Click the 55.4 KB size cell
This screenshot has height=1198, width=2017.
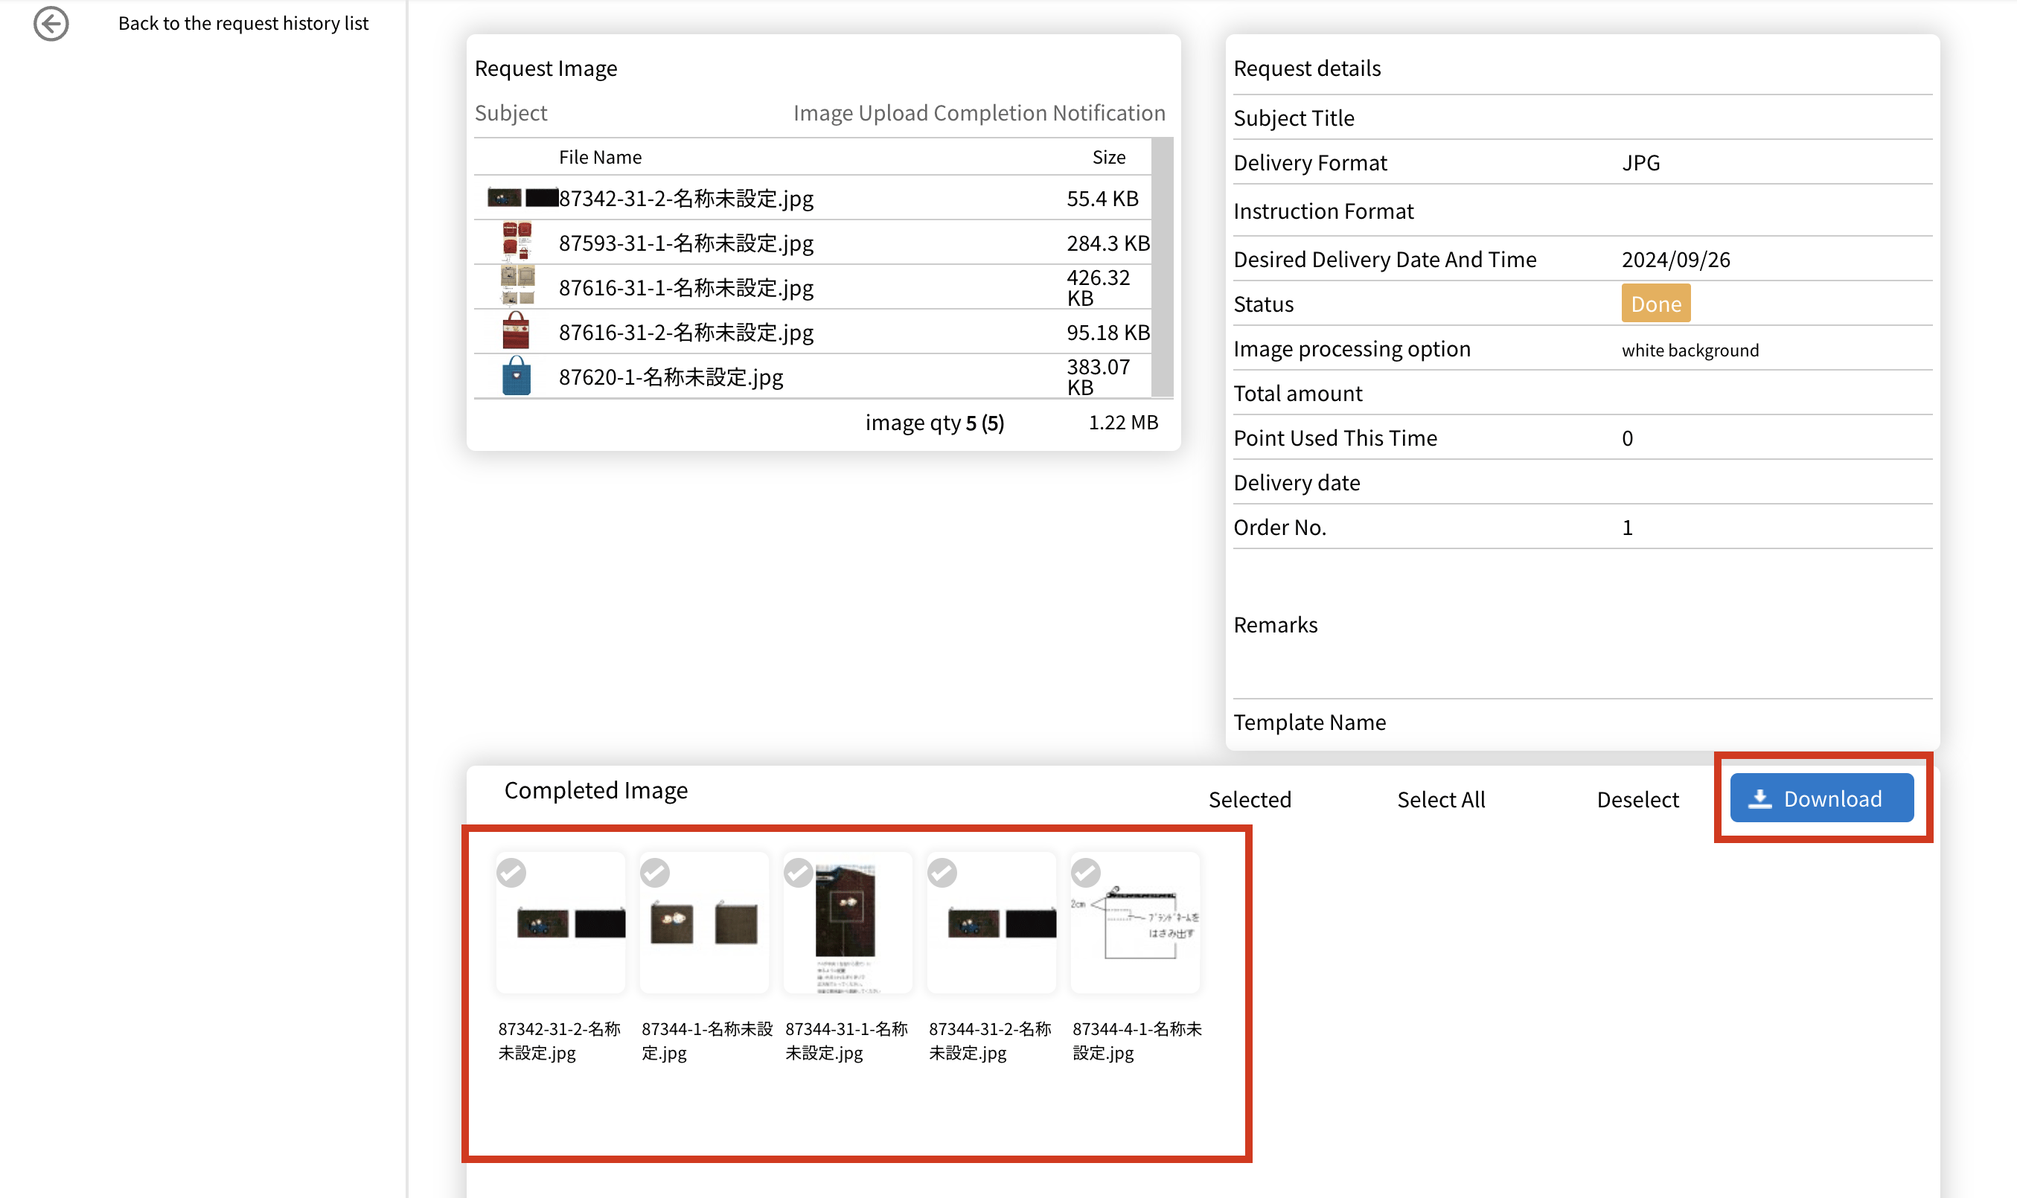(1102, 199)
